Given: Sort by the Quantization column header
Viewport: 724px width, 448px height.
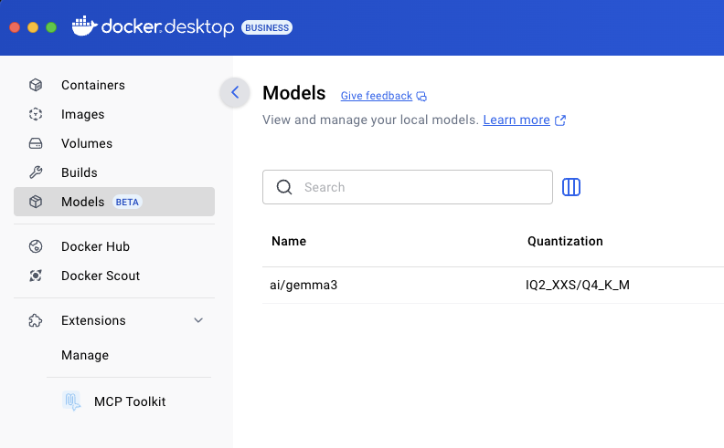Looking at the screenshot, I should click(x=565, y=241).
